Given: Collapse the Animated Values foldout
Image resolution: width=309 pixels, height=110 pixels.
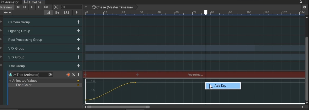Looking at the screenshot, I should pyautogui.click(x=10, y=81).
